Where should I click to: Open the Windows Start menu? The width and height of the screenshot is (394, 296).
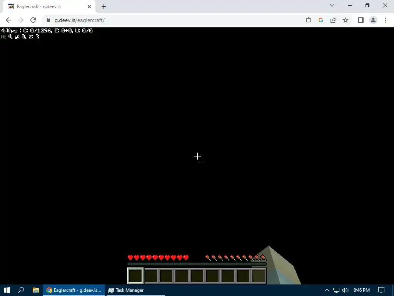pos(7,290)
